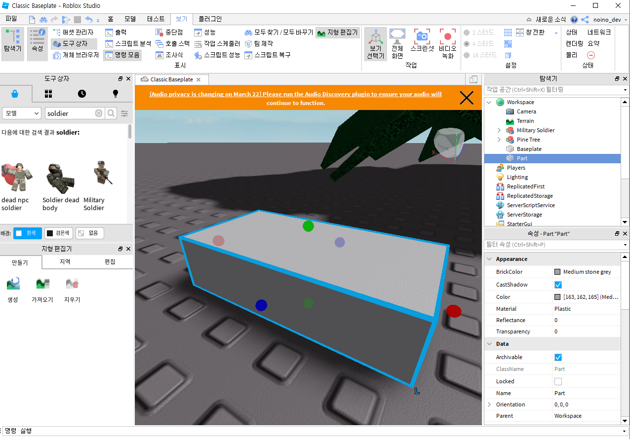Open 스크립트 성능 script performance
Screen dimensions: 630x439
(217, 55)
